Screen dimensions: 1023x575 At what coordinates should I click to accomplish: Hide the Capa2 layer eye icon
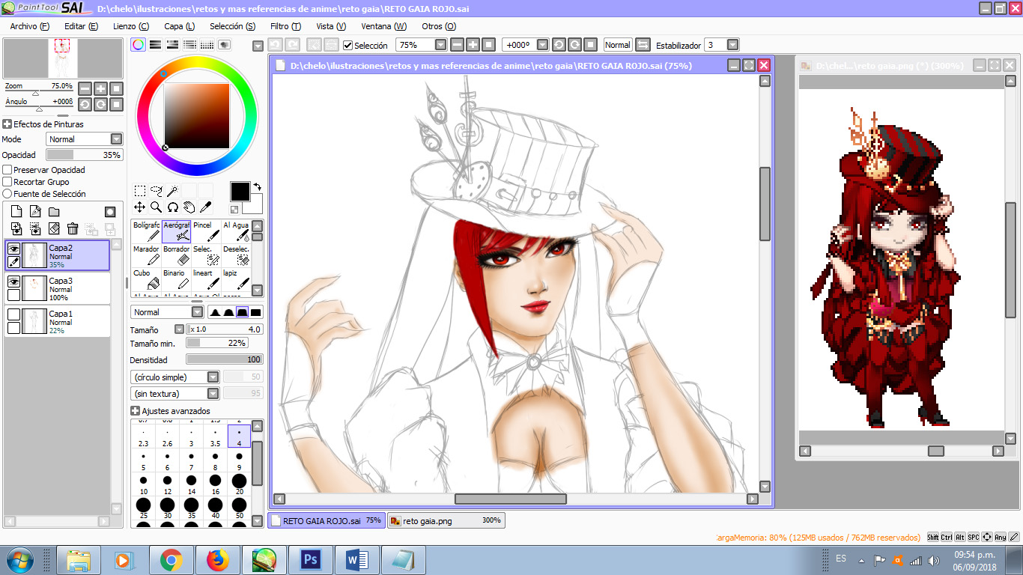click(13, 249)
